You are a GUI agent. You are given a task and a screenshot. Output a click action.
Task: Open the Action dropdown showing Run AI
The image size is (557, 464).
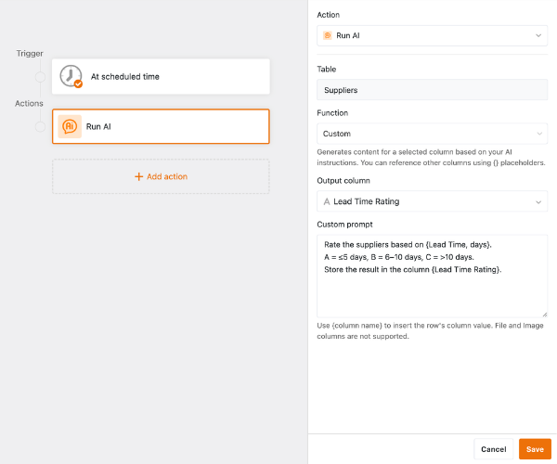pos(432,35)
